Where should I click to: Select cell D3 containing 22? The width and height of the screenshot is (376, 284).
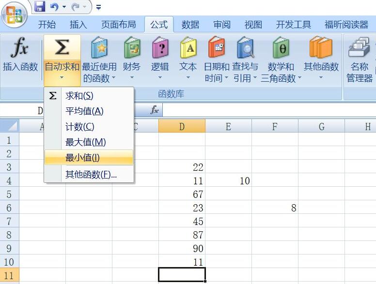click(182, 167)
